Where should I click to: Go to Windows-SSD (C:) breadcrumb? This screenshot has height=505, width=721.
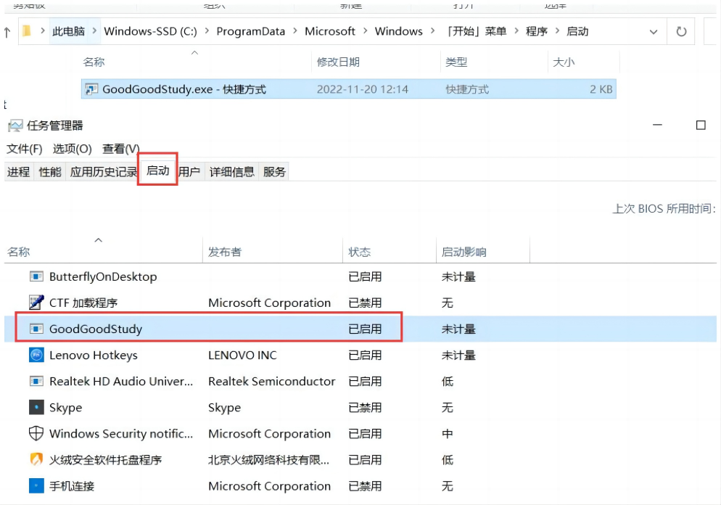150,31
